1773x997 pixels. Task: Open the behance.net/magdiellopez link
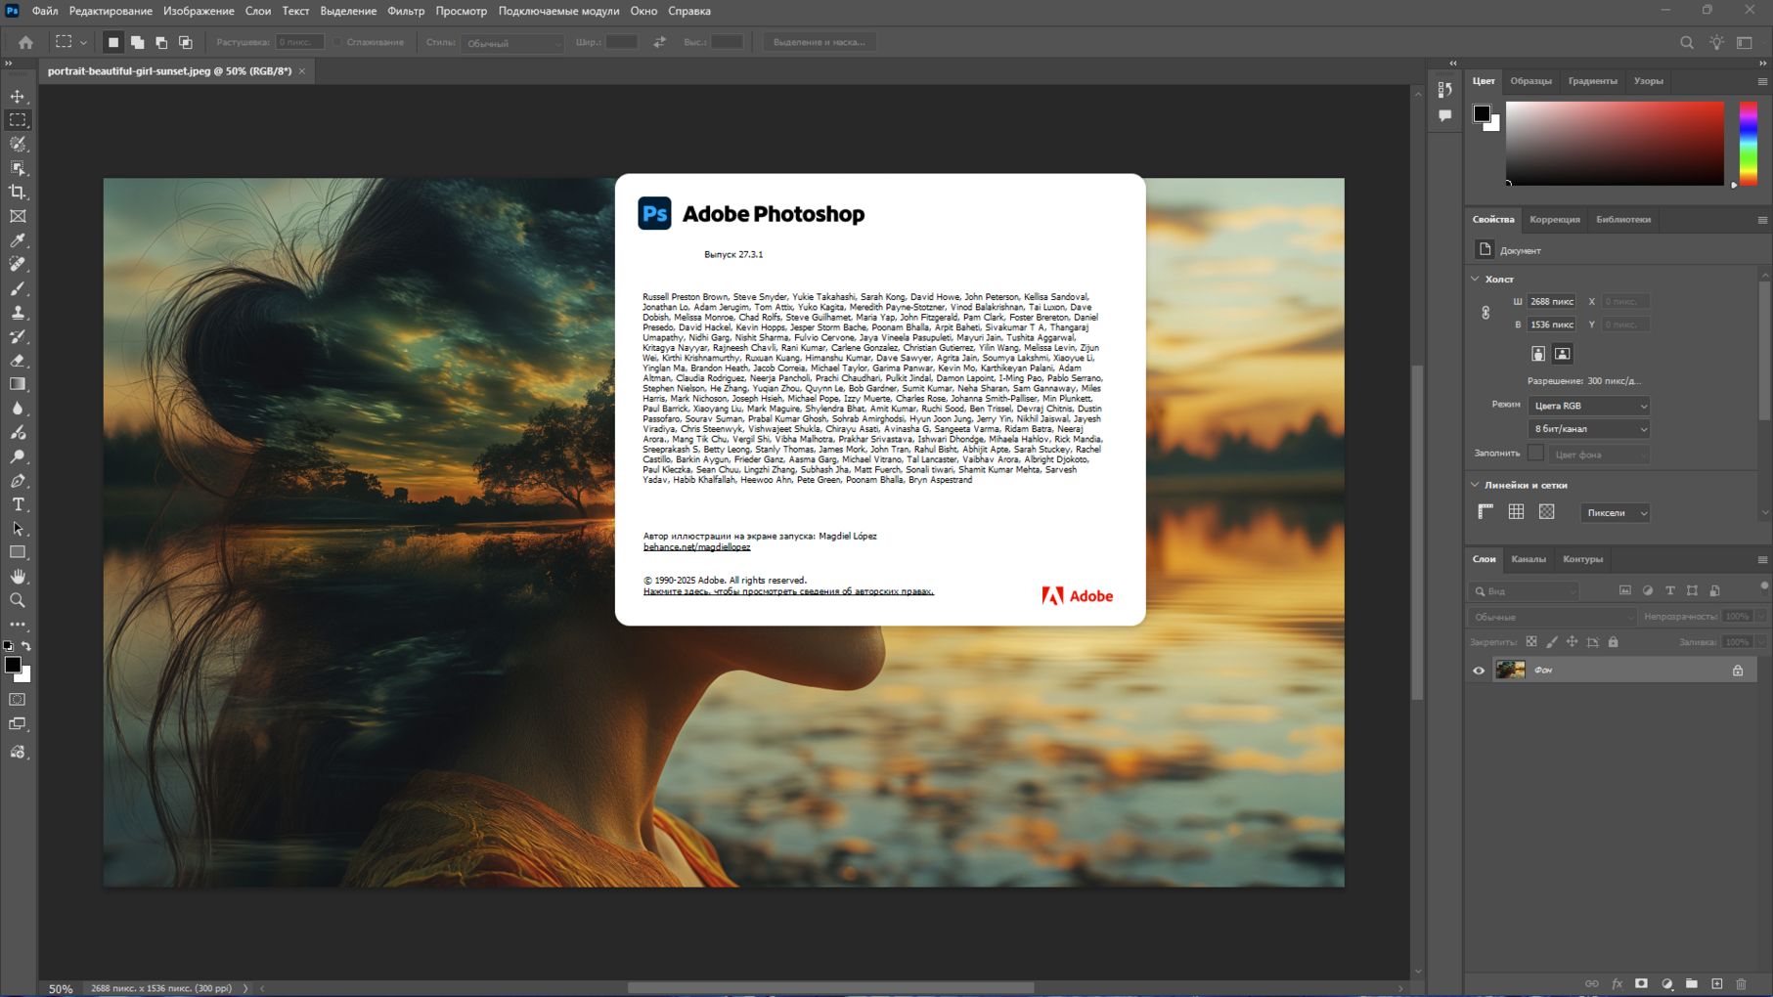click(696, 547)
